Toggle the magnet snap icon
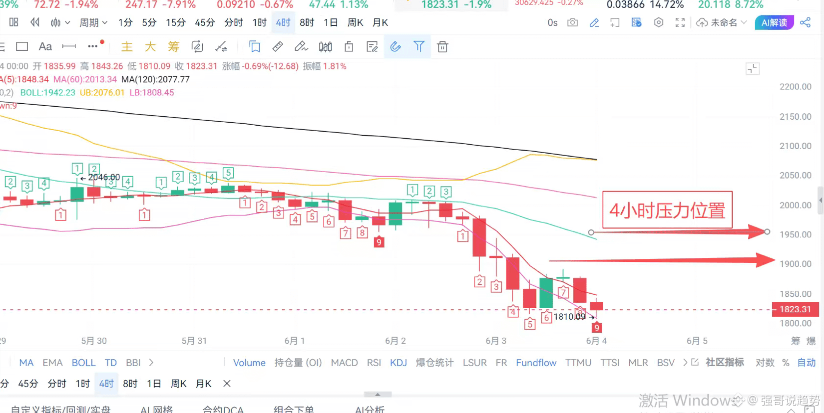 396,47
